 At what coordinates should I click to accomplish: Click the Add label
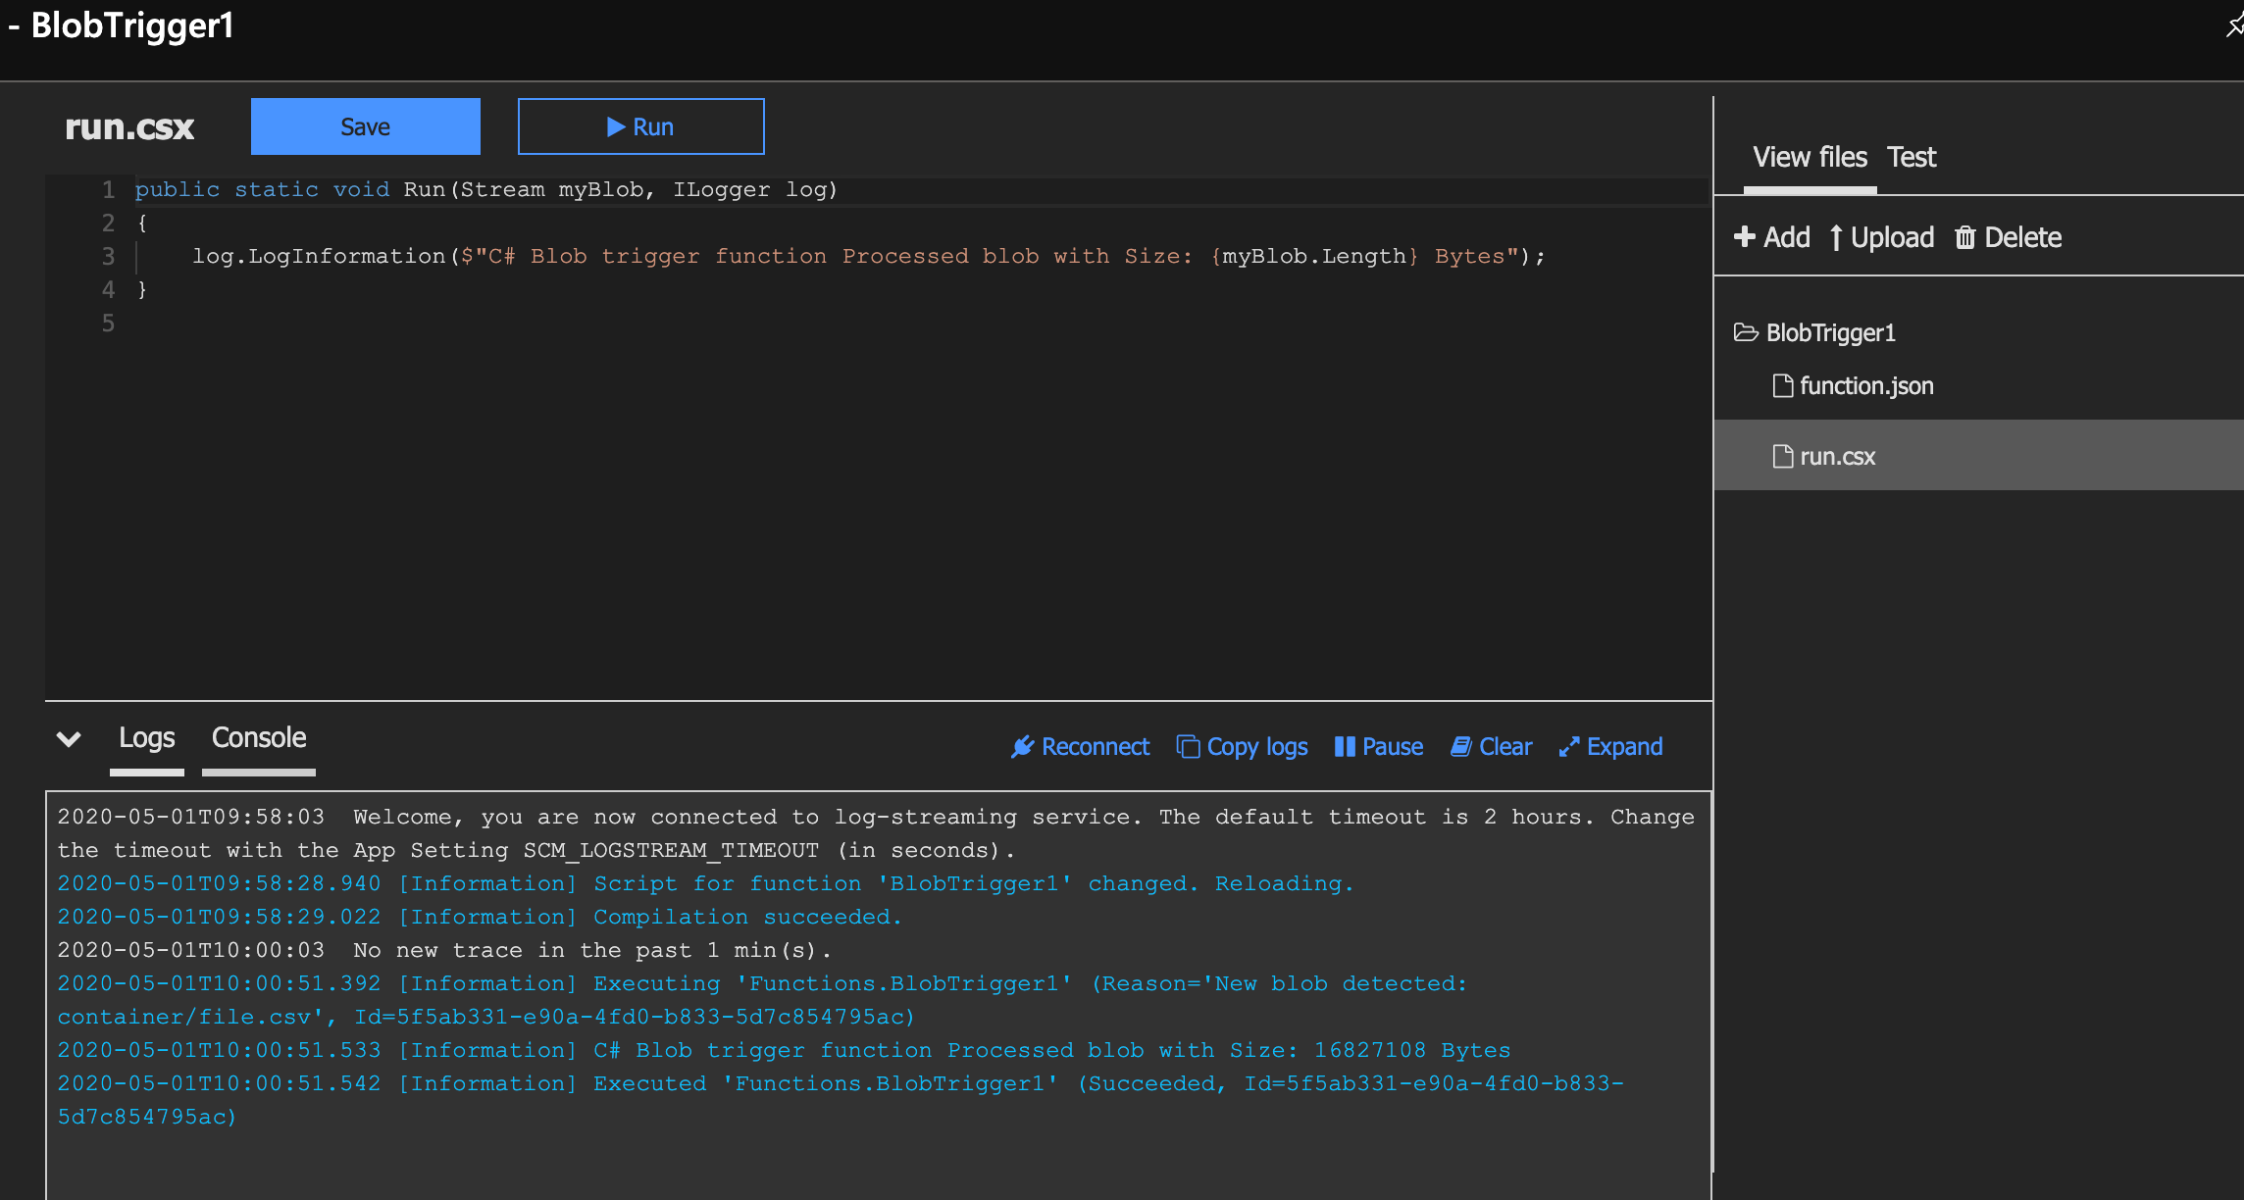1786,237
